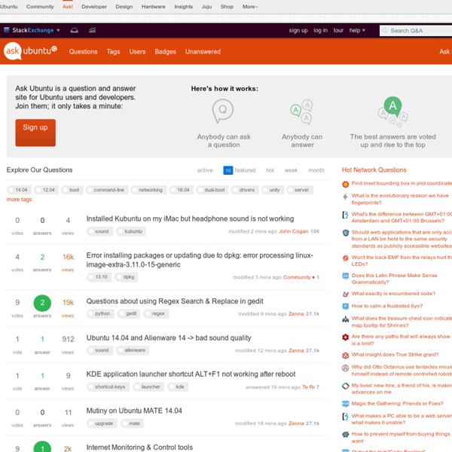This screenshot has height=452, width=452.
Task: Switch to the active questions tab
Action: coord(205,170)
